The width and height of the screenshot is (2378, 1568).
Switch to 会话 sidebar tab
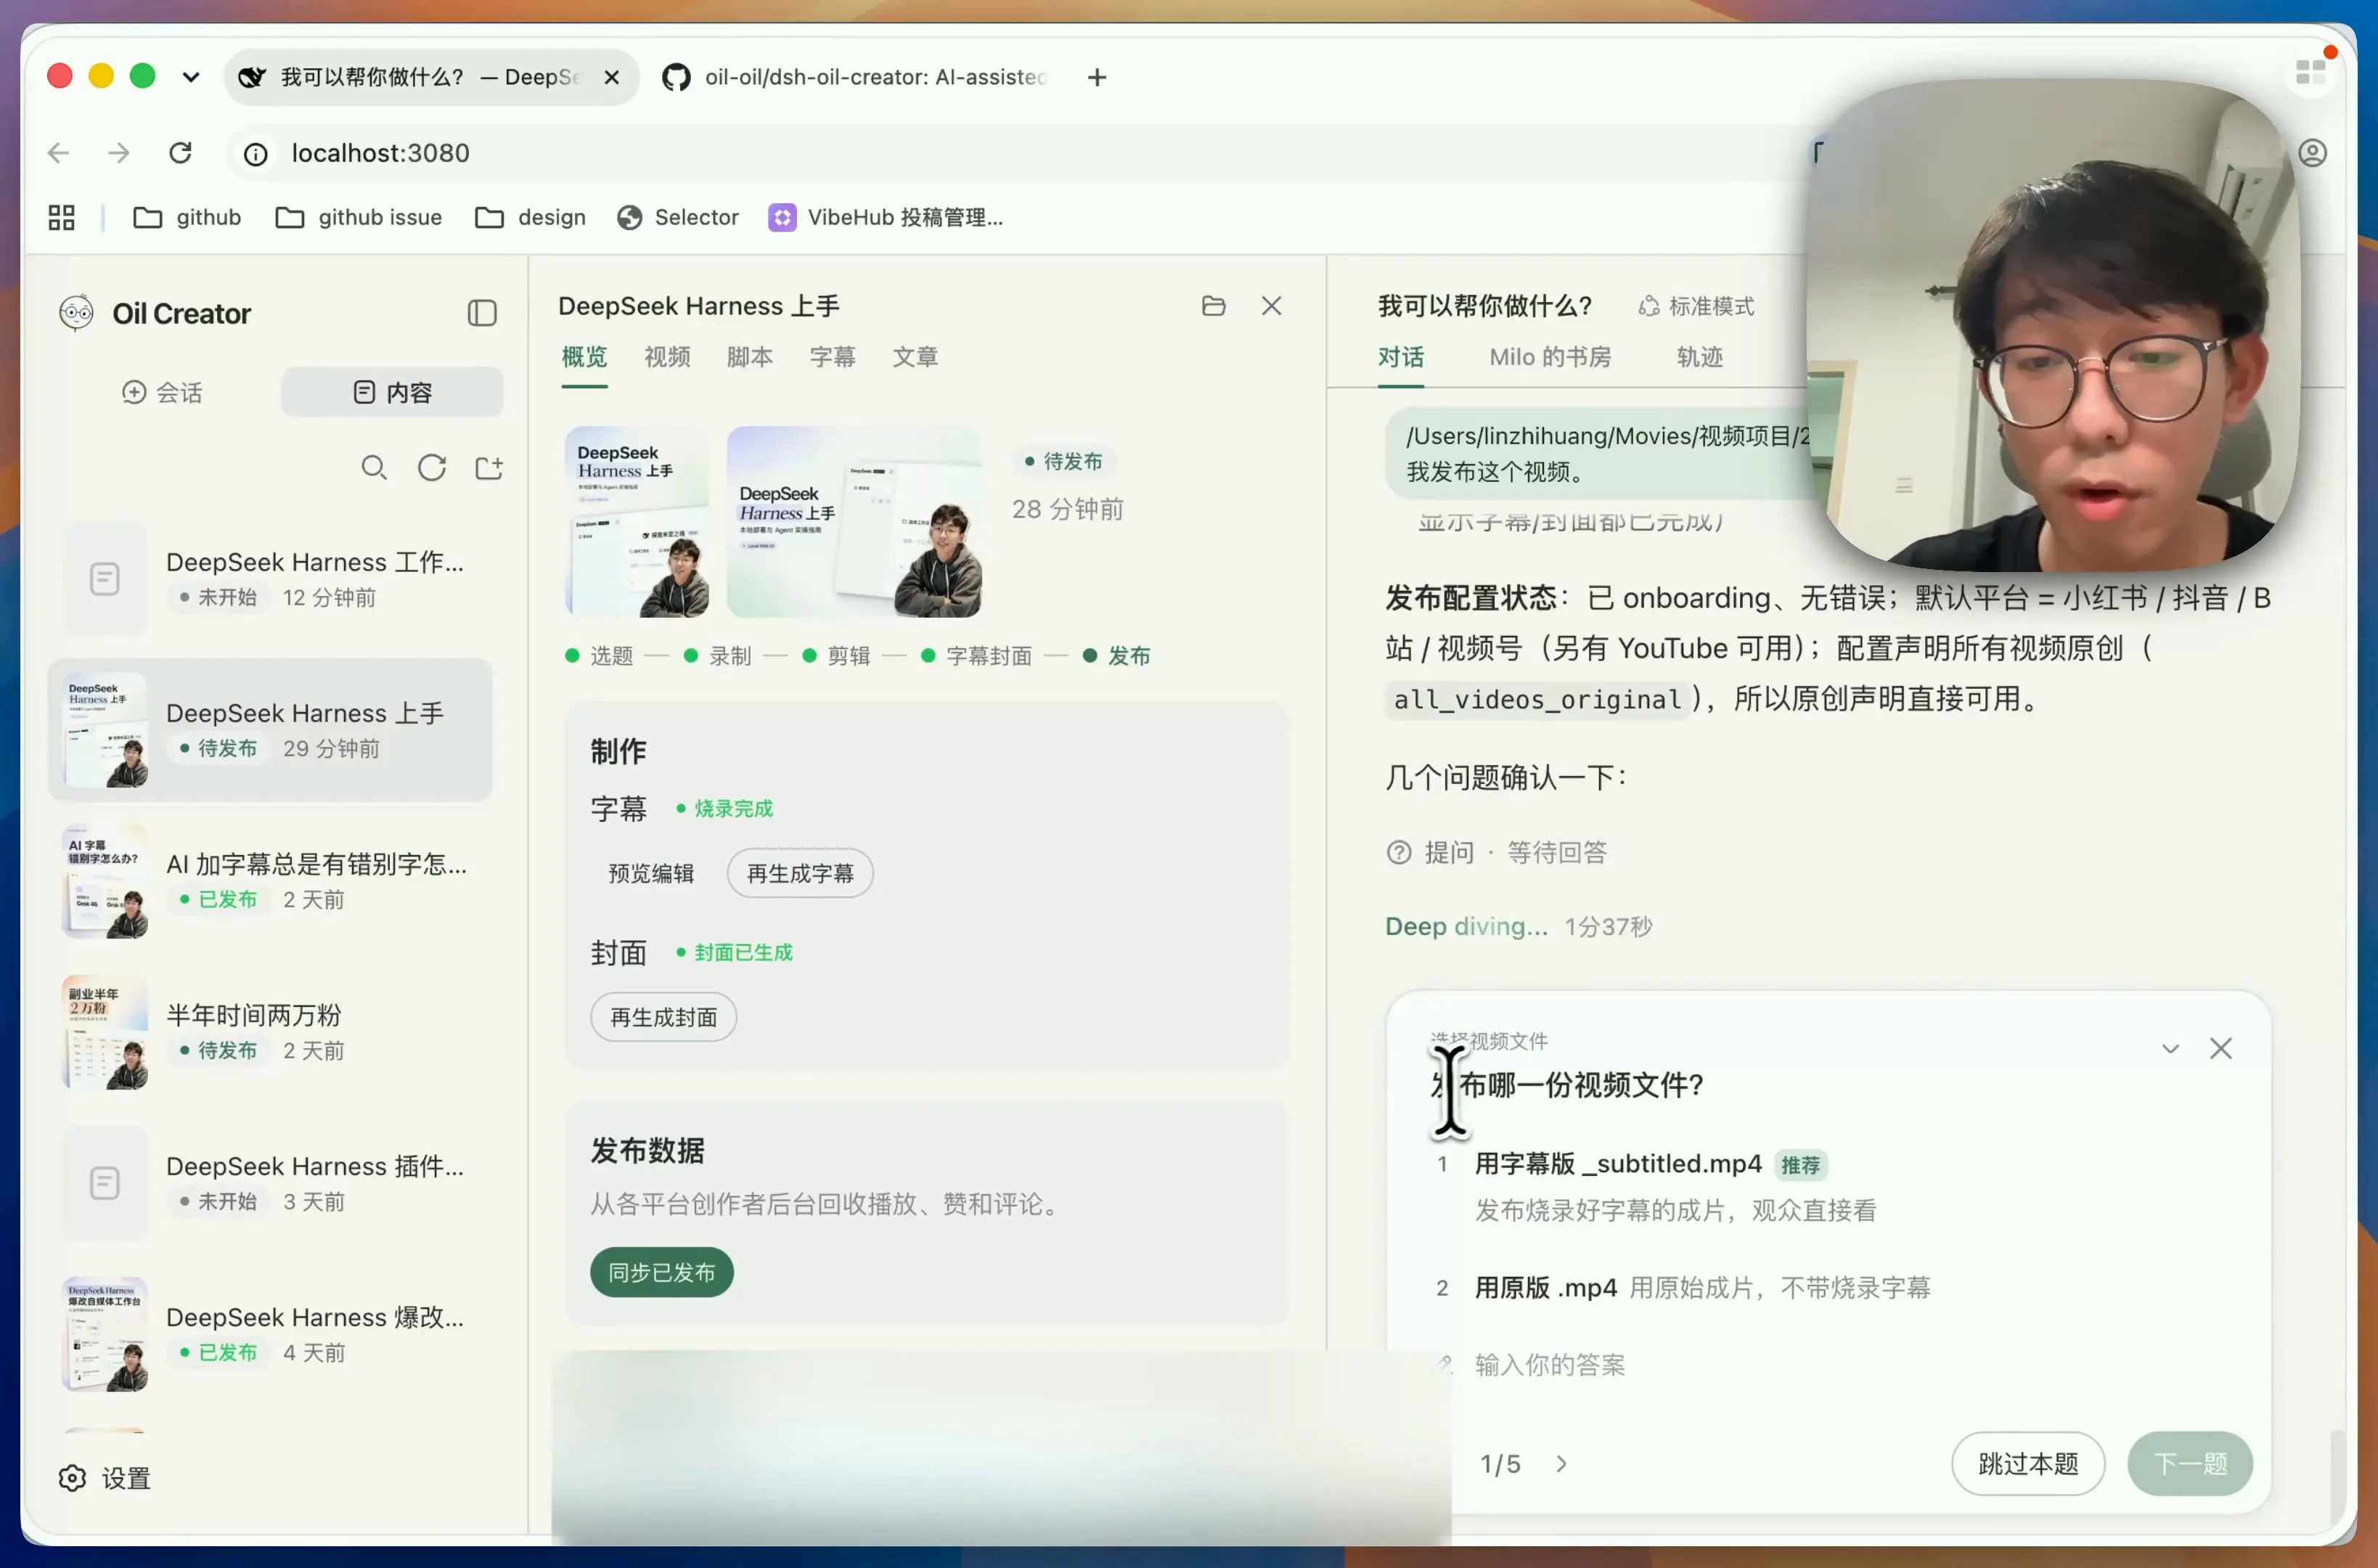click(162, 392)
